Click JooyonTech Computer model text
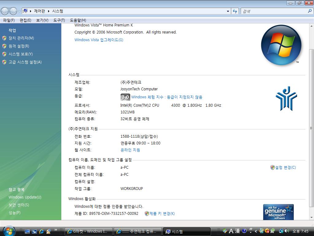The height and width of the screenshot is (236, 314). 139,89
